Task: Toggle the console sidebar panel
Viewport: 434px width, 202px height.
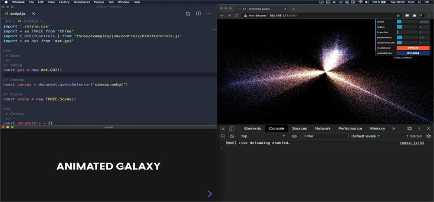Action: 222,136
